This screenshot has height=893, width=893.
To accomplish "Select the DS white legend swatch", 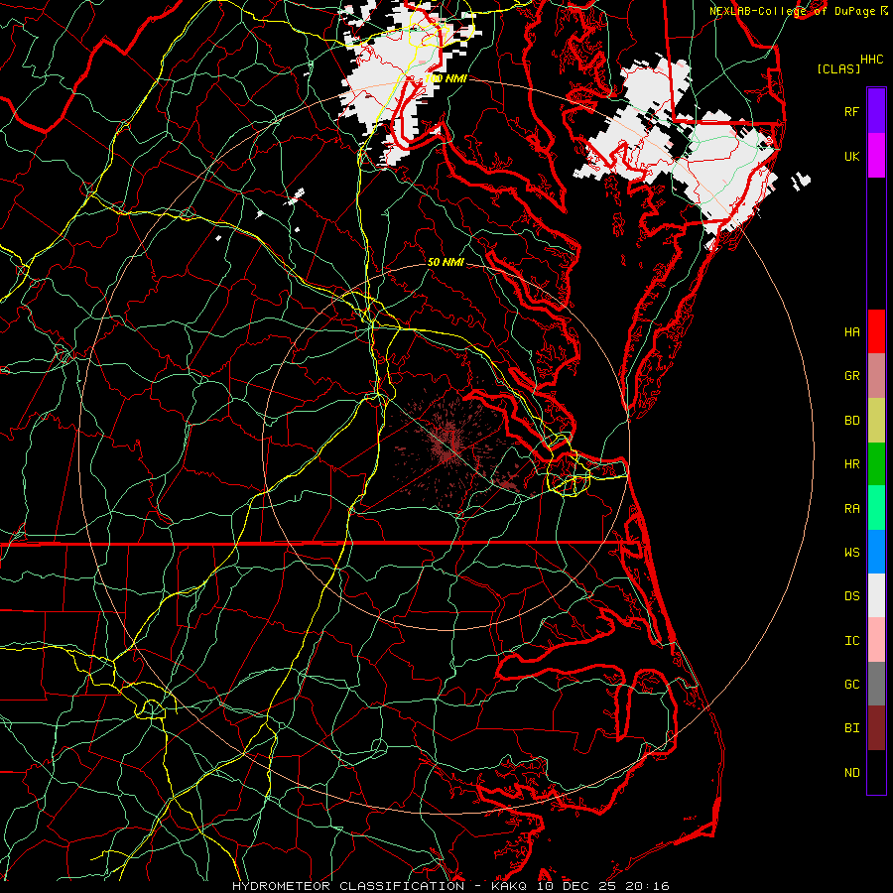I will (876, 595).
